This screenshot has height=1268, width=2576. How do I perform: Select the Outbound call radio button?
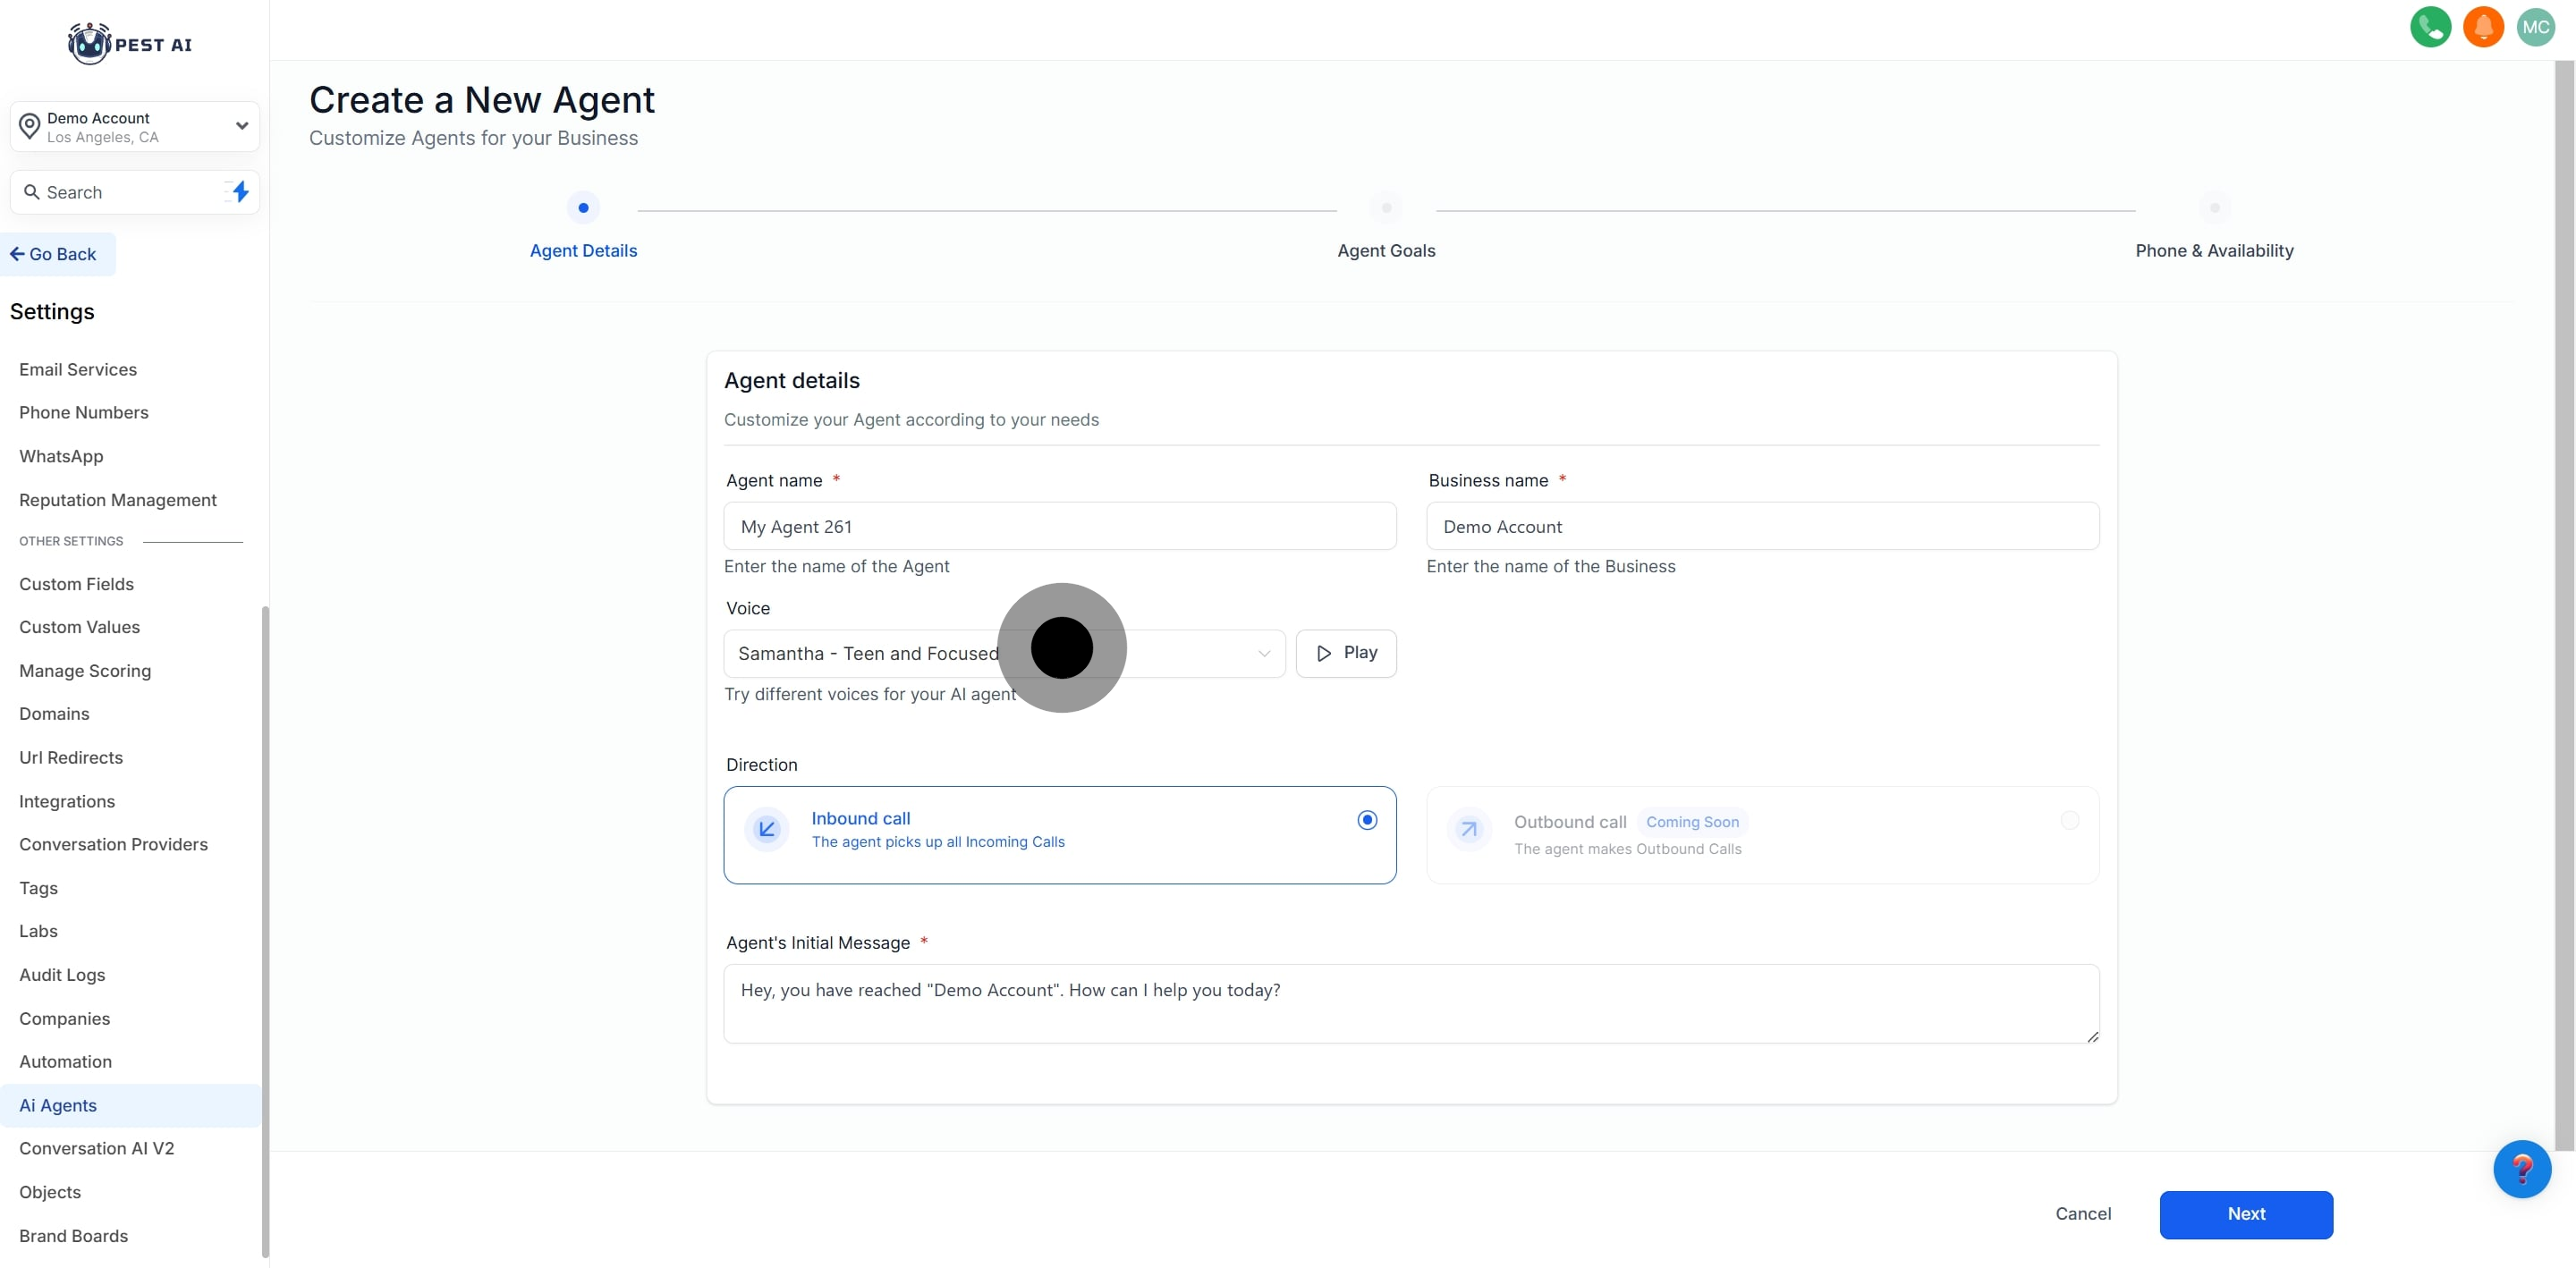[x=2069, y=820]
